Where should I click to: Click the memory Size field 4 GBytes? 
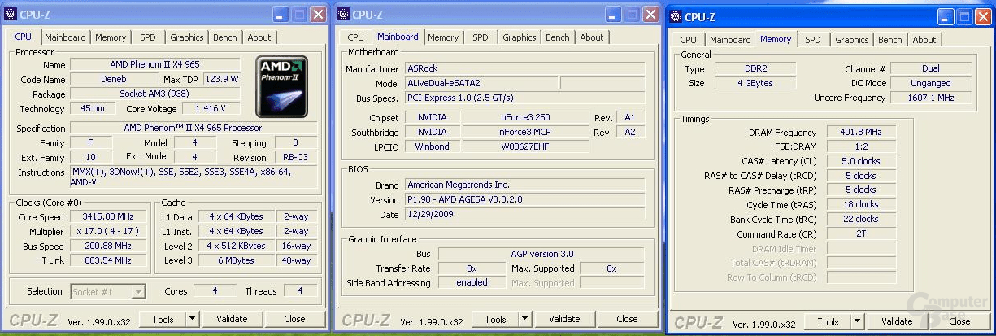755,83
